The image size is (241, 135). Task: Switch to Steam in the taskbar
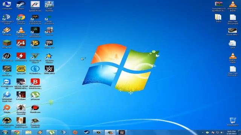point(87,132)
